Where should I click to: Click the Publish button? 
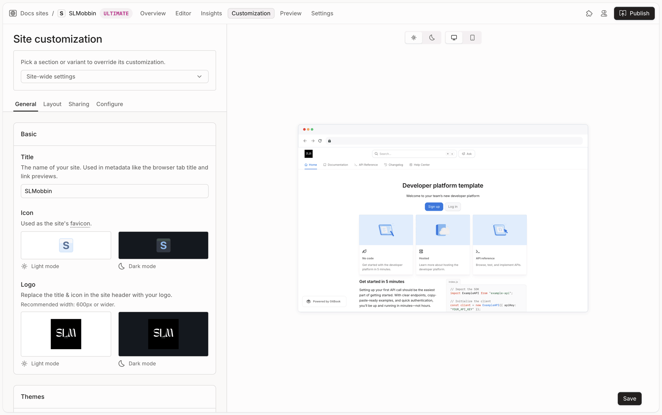click(x=634, y=13)
